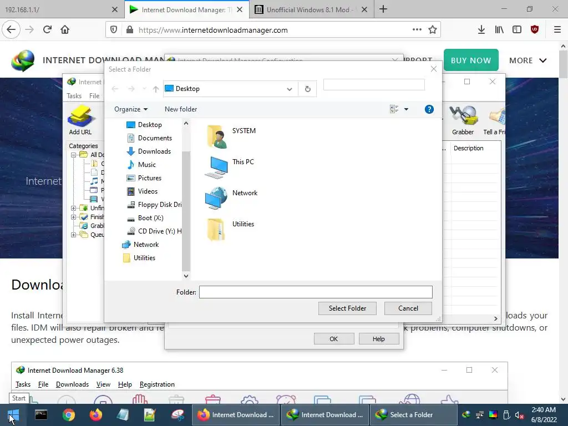Click navigation pane scroll down arrow

(x=186, y=276)
